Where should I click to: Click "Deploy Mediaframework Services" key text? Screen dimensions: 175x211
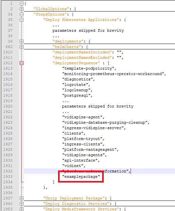[81, 209]
